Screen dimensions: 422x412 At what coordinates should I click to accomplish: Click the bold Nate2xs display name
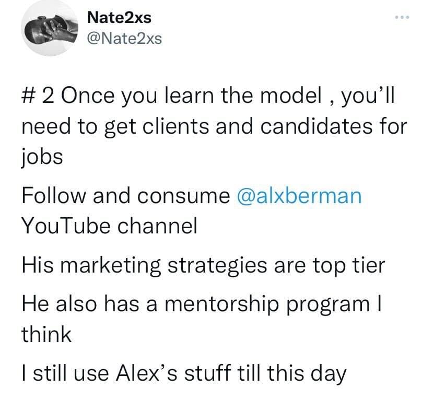pos(119,17)
